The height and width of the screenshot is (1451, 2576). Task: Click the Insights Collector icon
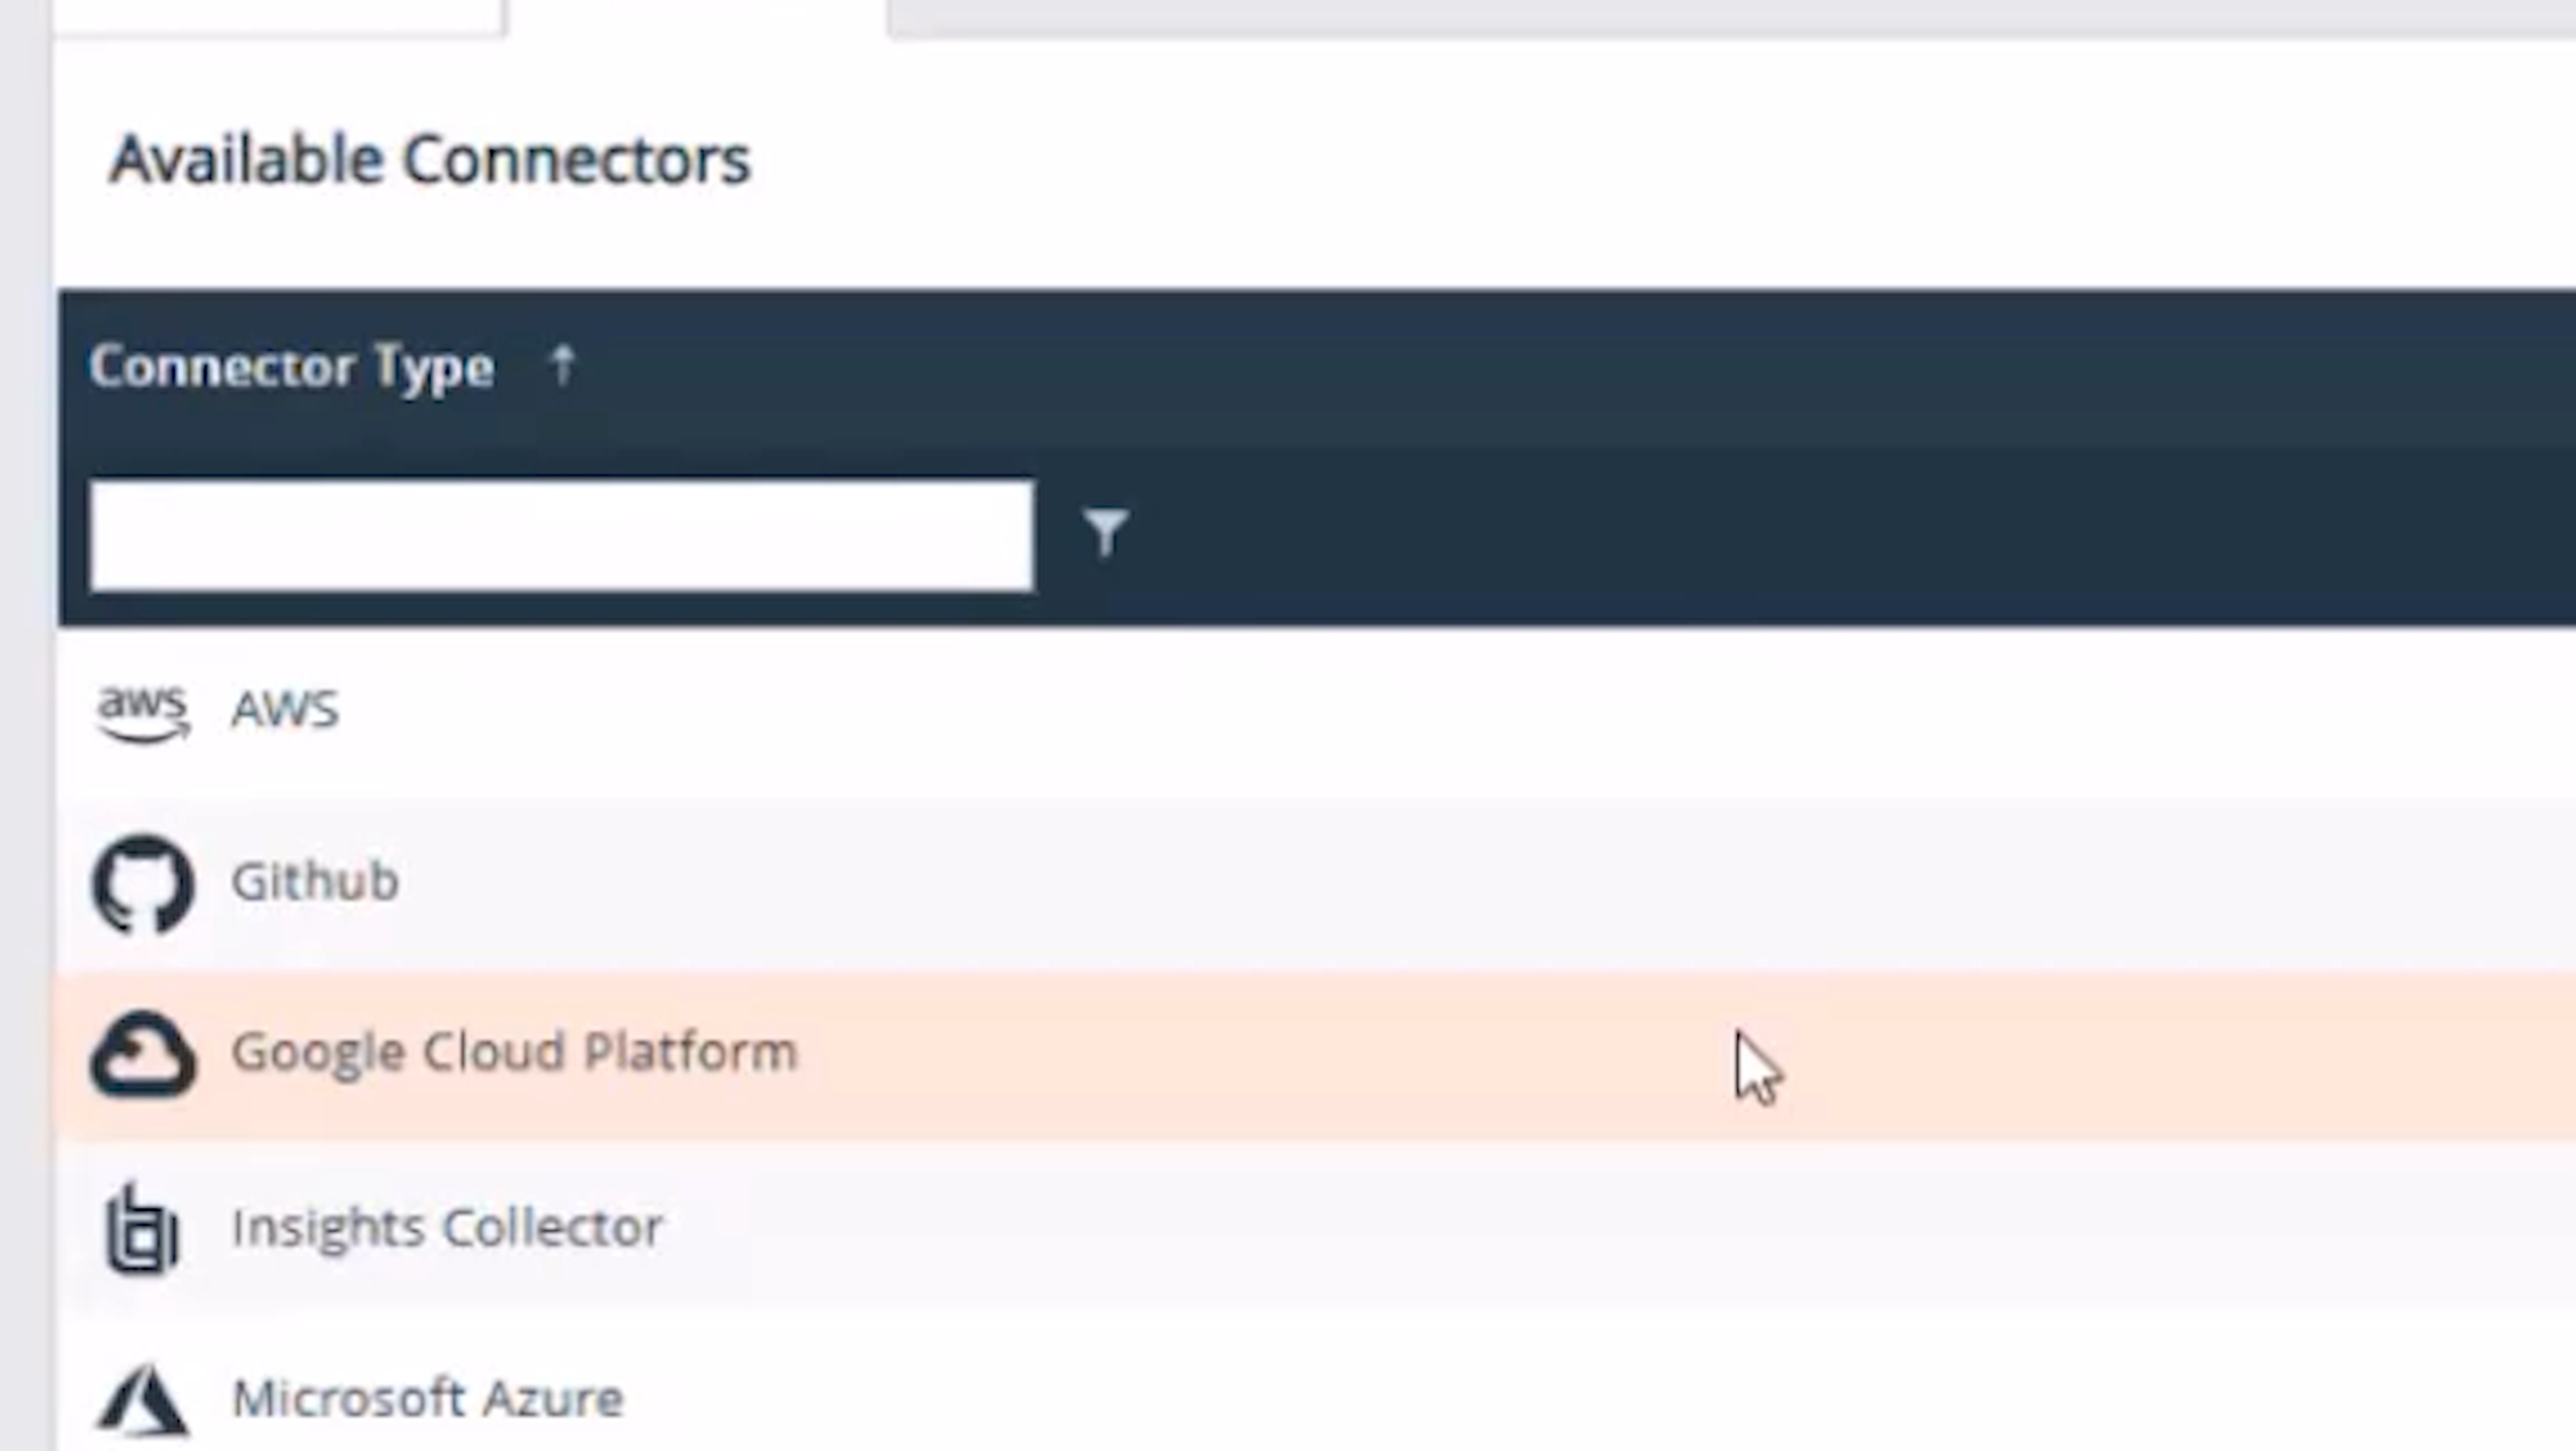click(142, 1228)
